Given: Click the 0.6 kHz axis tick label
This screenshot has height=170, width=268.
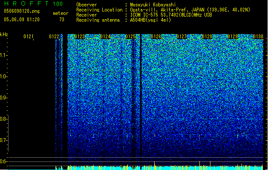Looking at the screenshot, I should (x=3, y=161).
